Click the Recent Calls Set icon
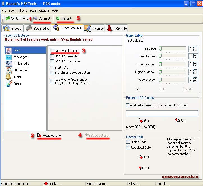Screen dimensions: 203x186 click(x=141, y=168)
